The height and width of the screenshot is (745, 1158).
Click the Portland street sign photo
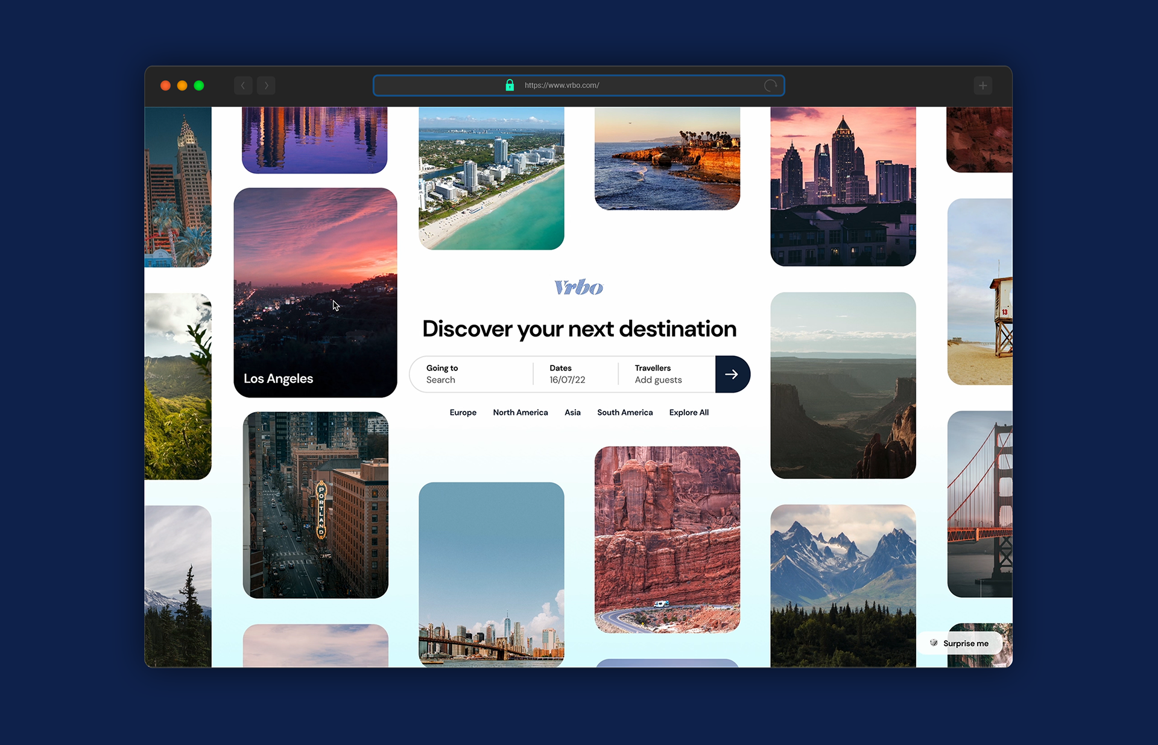(315, 505)
